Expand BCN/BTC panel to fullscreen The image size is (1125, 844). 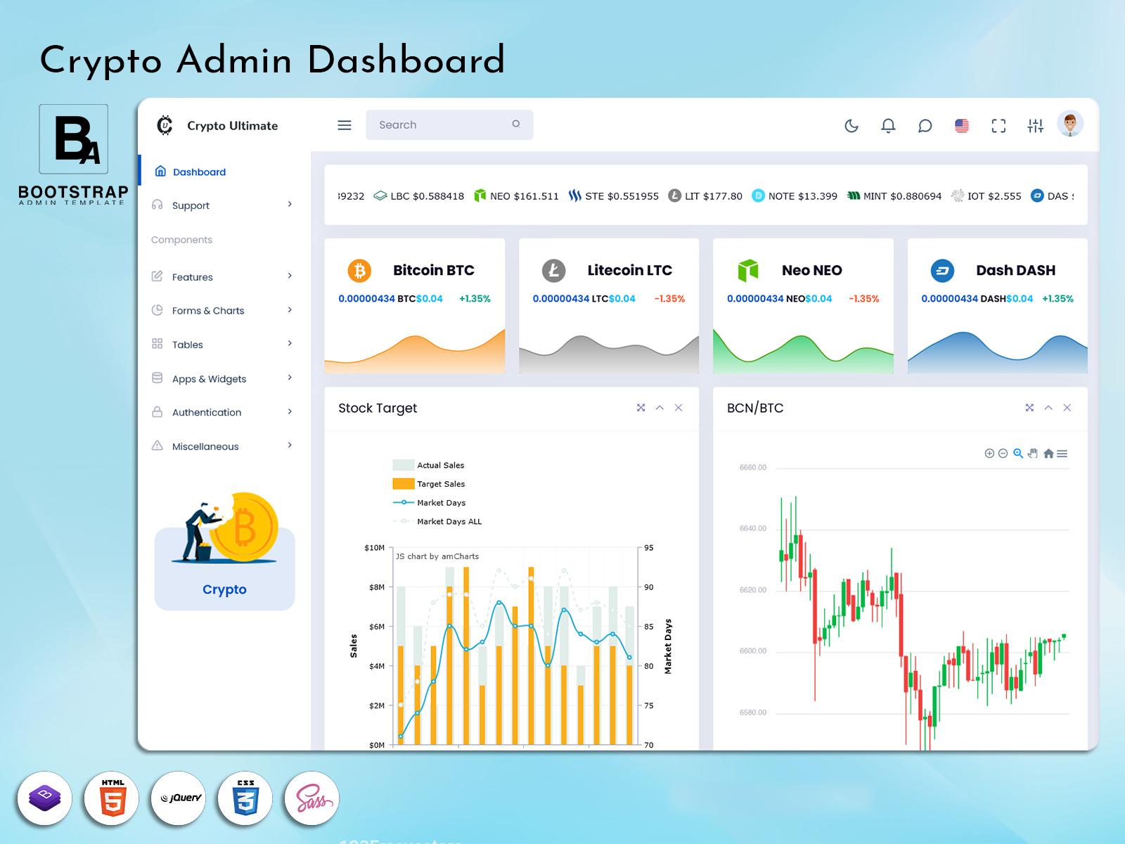coord(1029,408)
